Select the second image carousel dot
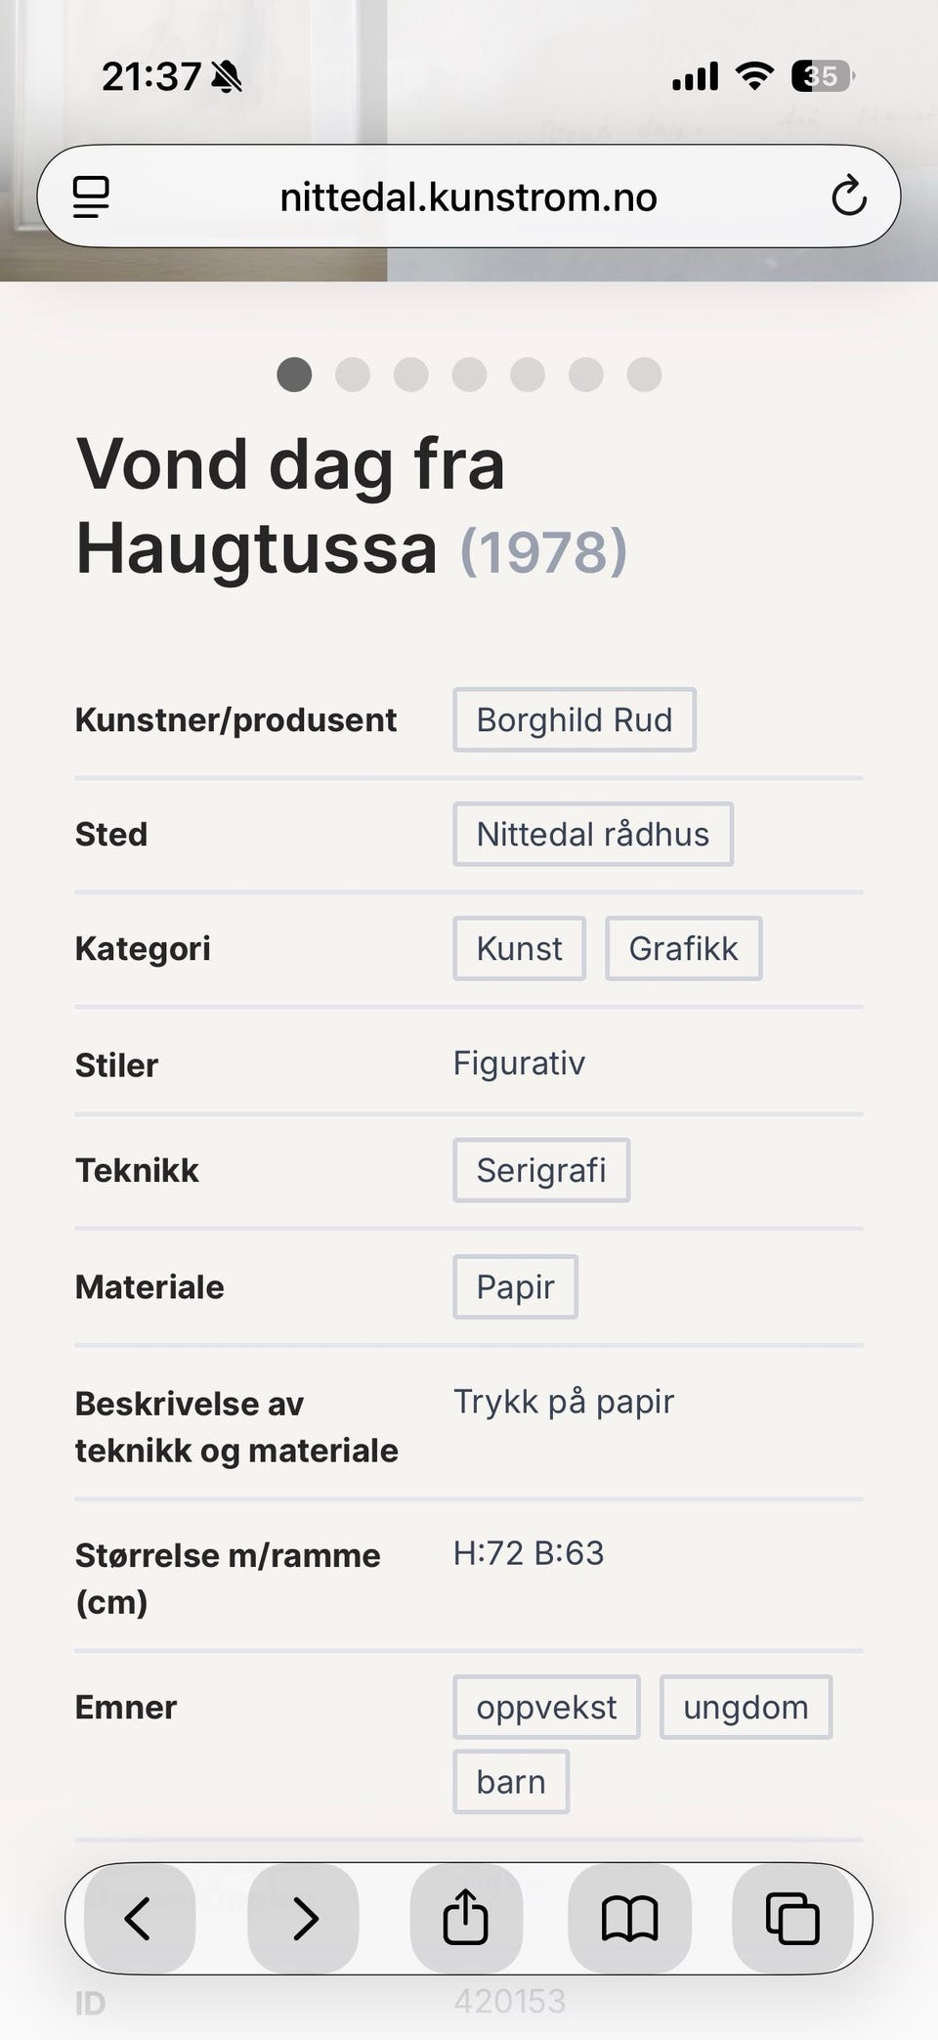The width and height of the screenshot is (938, 2040). tap(353, 374)
